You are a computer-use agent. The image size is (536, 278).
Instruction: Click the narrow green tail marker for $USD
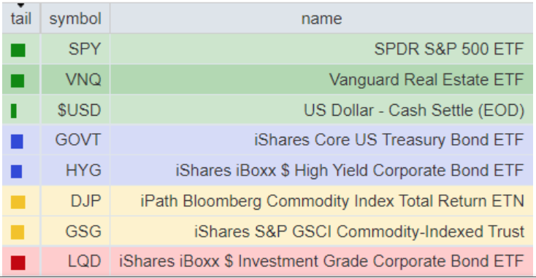14,111
